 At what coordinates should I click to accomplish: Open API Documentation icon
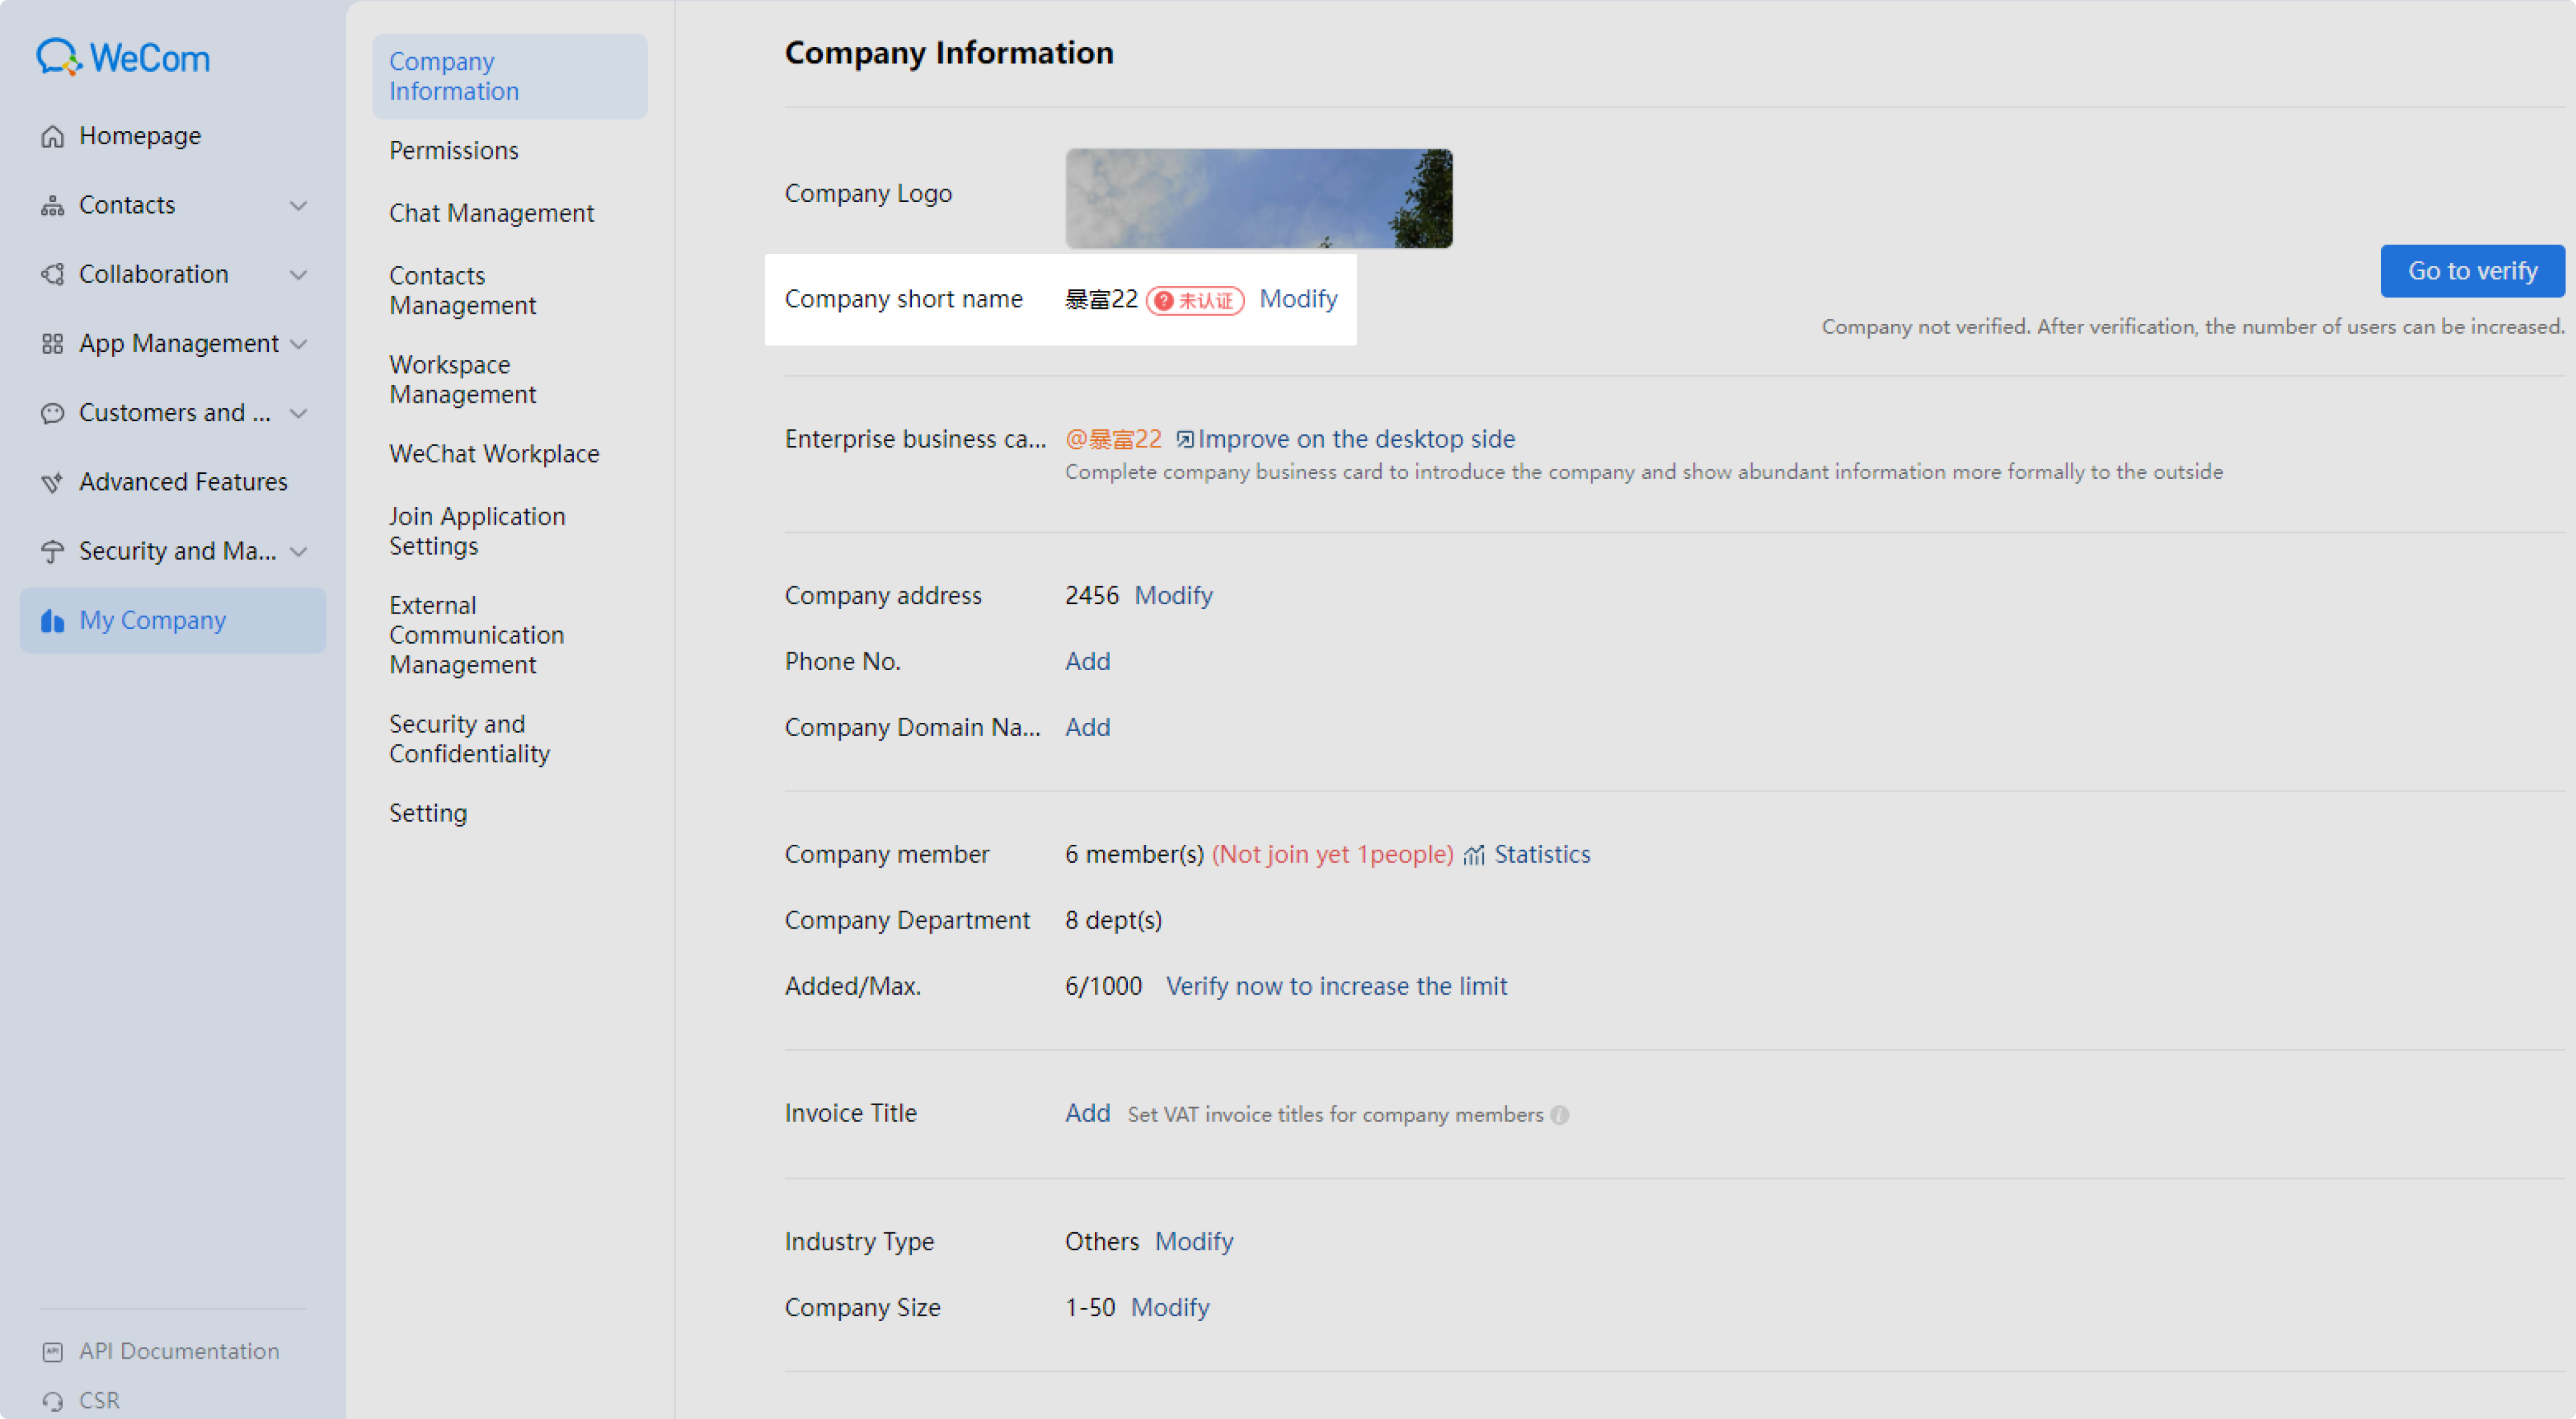(x=52, y=1352)
